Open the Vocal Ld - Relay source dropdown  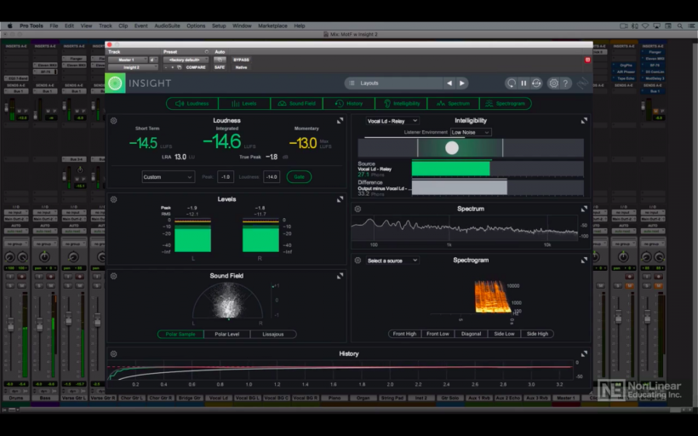pyautogui.click(x=392, y=121)
